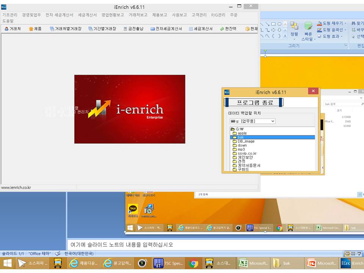Select the DB_image folder in the tree
This screenshot has width=364, height=273.
[246, 141]
